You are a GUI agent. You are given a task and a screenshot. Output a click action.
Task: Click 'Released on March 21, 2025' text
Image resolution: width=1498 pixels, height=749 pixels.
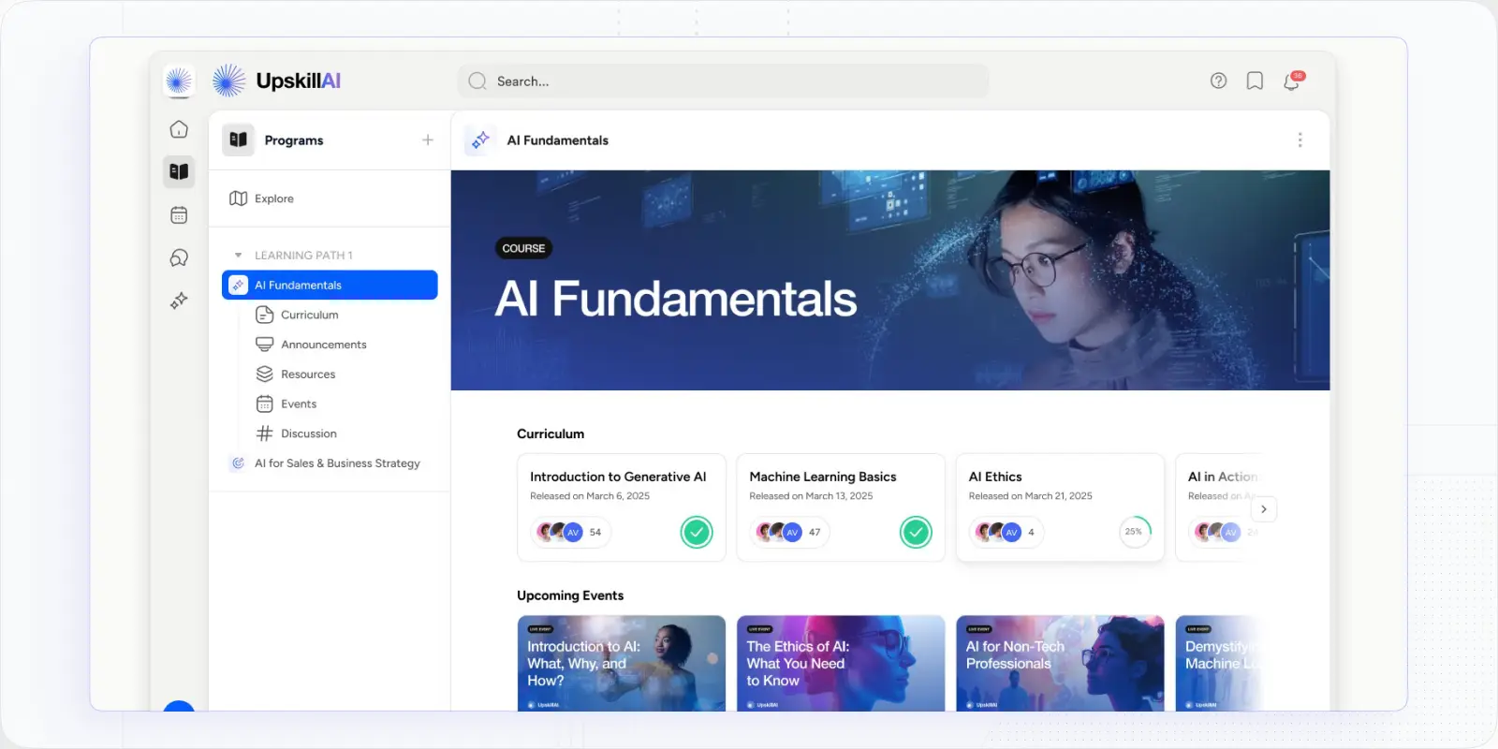click(x=1030, y=496)
